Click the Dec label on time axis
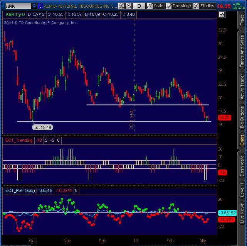Viewport: 247px width, 246px height. click(x=102, y=241)
